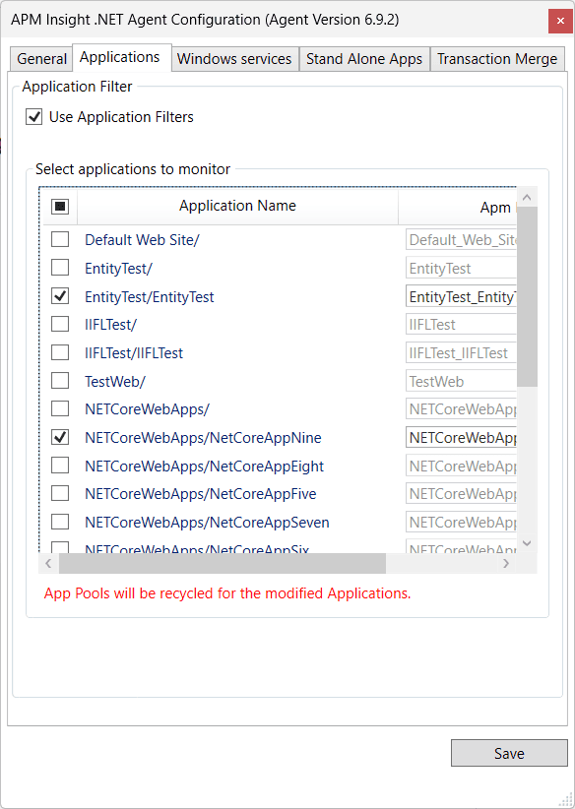Check the NETCoreWebApps/NetCoreAppEight checkbox
The image size is (575, 809).
(60, 466)
